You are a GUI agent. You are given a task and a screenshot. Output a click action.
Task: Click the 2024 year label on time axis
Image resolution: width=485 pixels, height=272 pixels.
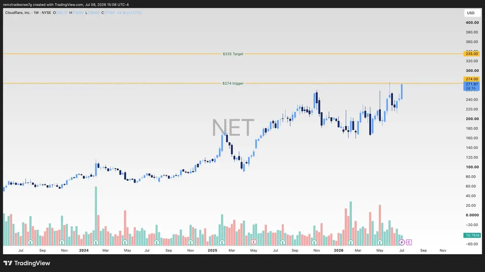click(84, 251)
